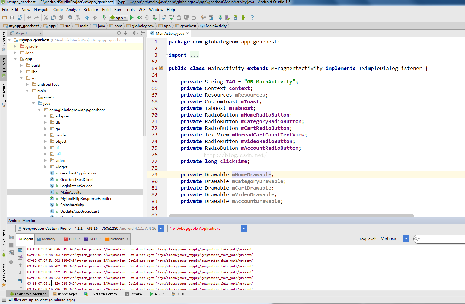The height and width of the screenshot is (304, 465).
Task: Open the Genymotion device dropdown
Action: coord(161,229)
